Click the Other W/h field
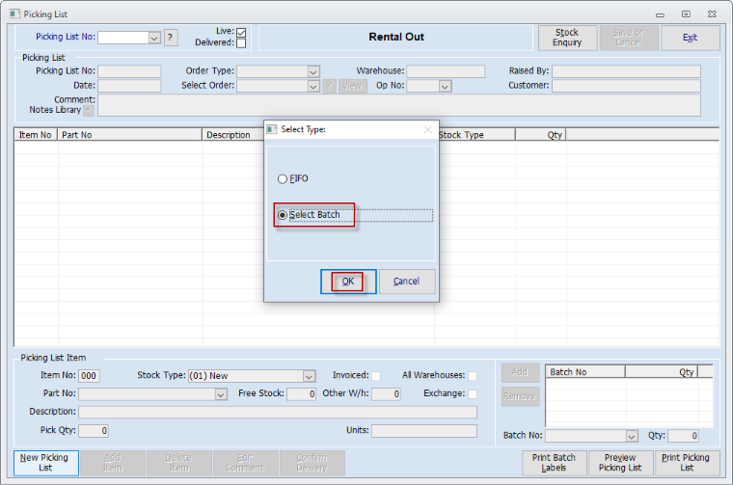The image size is (733, 485). click(386, 394)
